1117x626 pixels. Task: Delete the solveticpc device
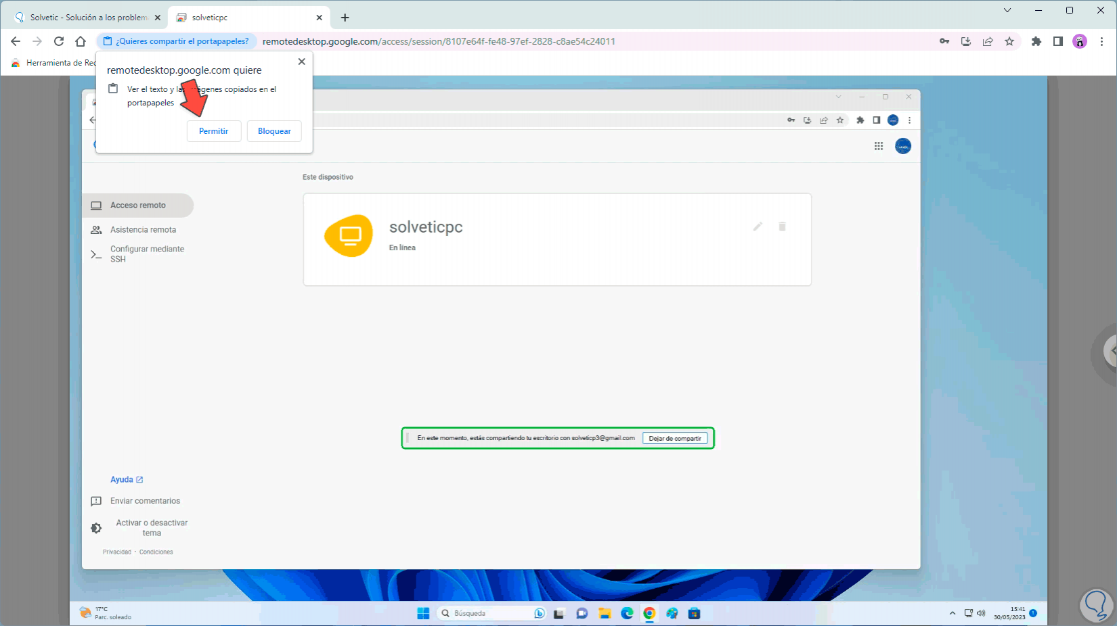pyautogui.click(x=782, y=226)
